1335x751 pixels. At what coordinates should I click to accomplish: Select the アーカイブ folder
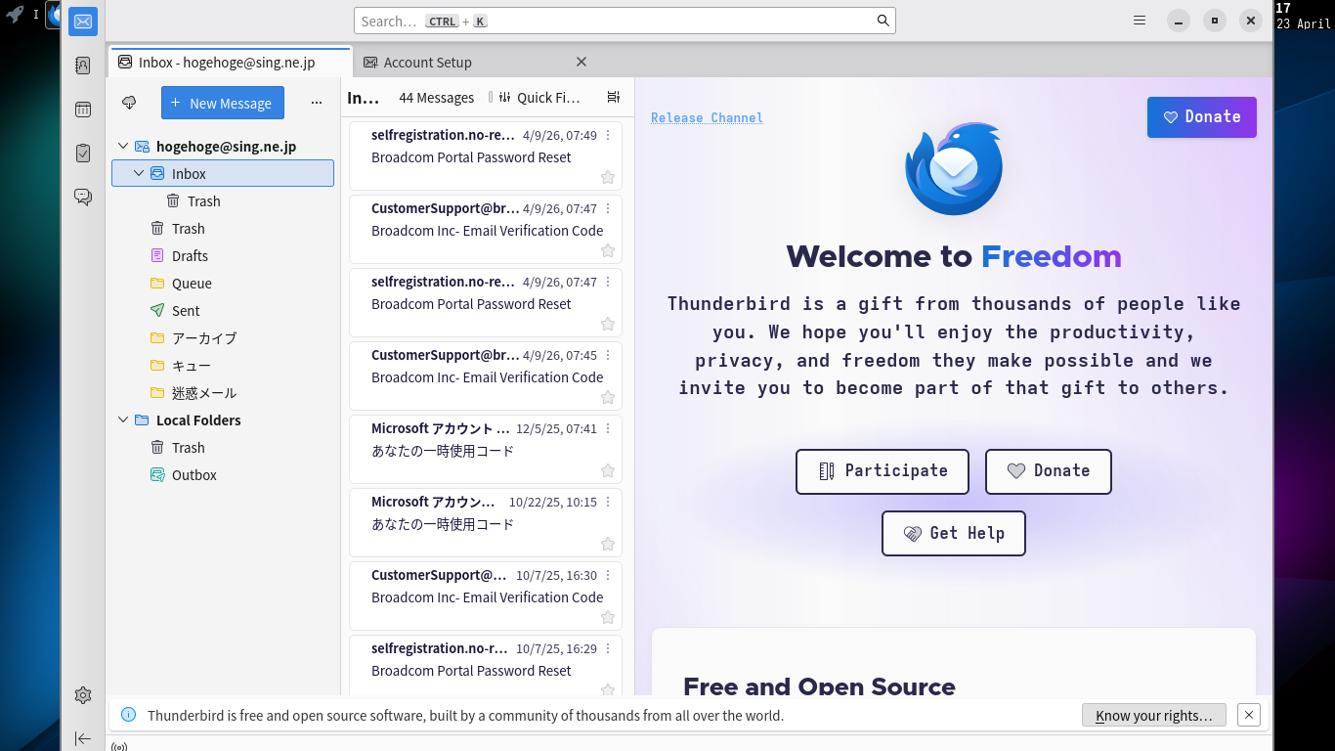click(x=223, y=338)
